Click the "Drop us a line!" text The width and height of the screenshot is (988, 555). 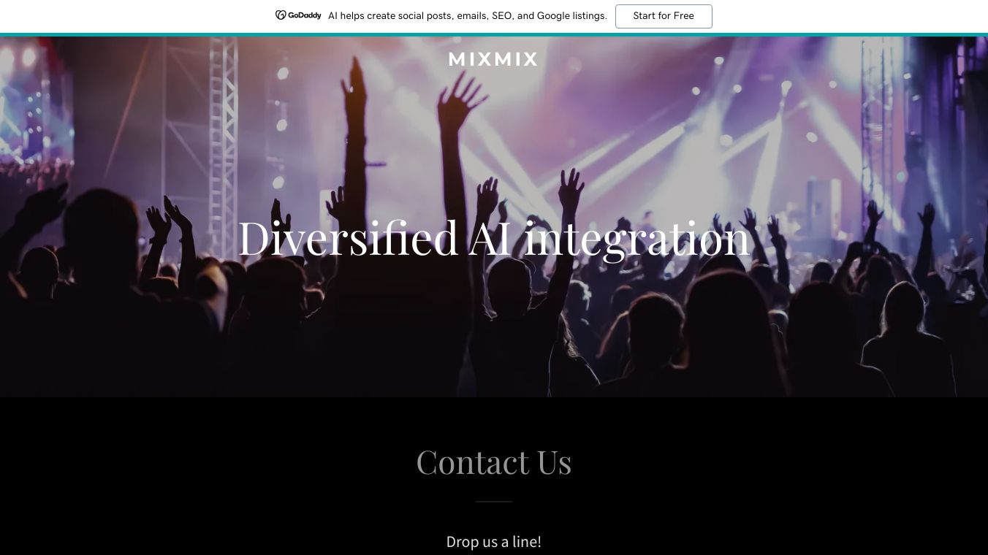[x=494, y=542]
